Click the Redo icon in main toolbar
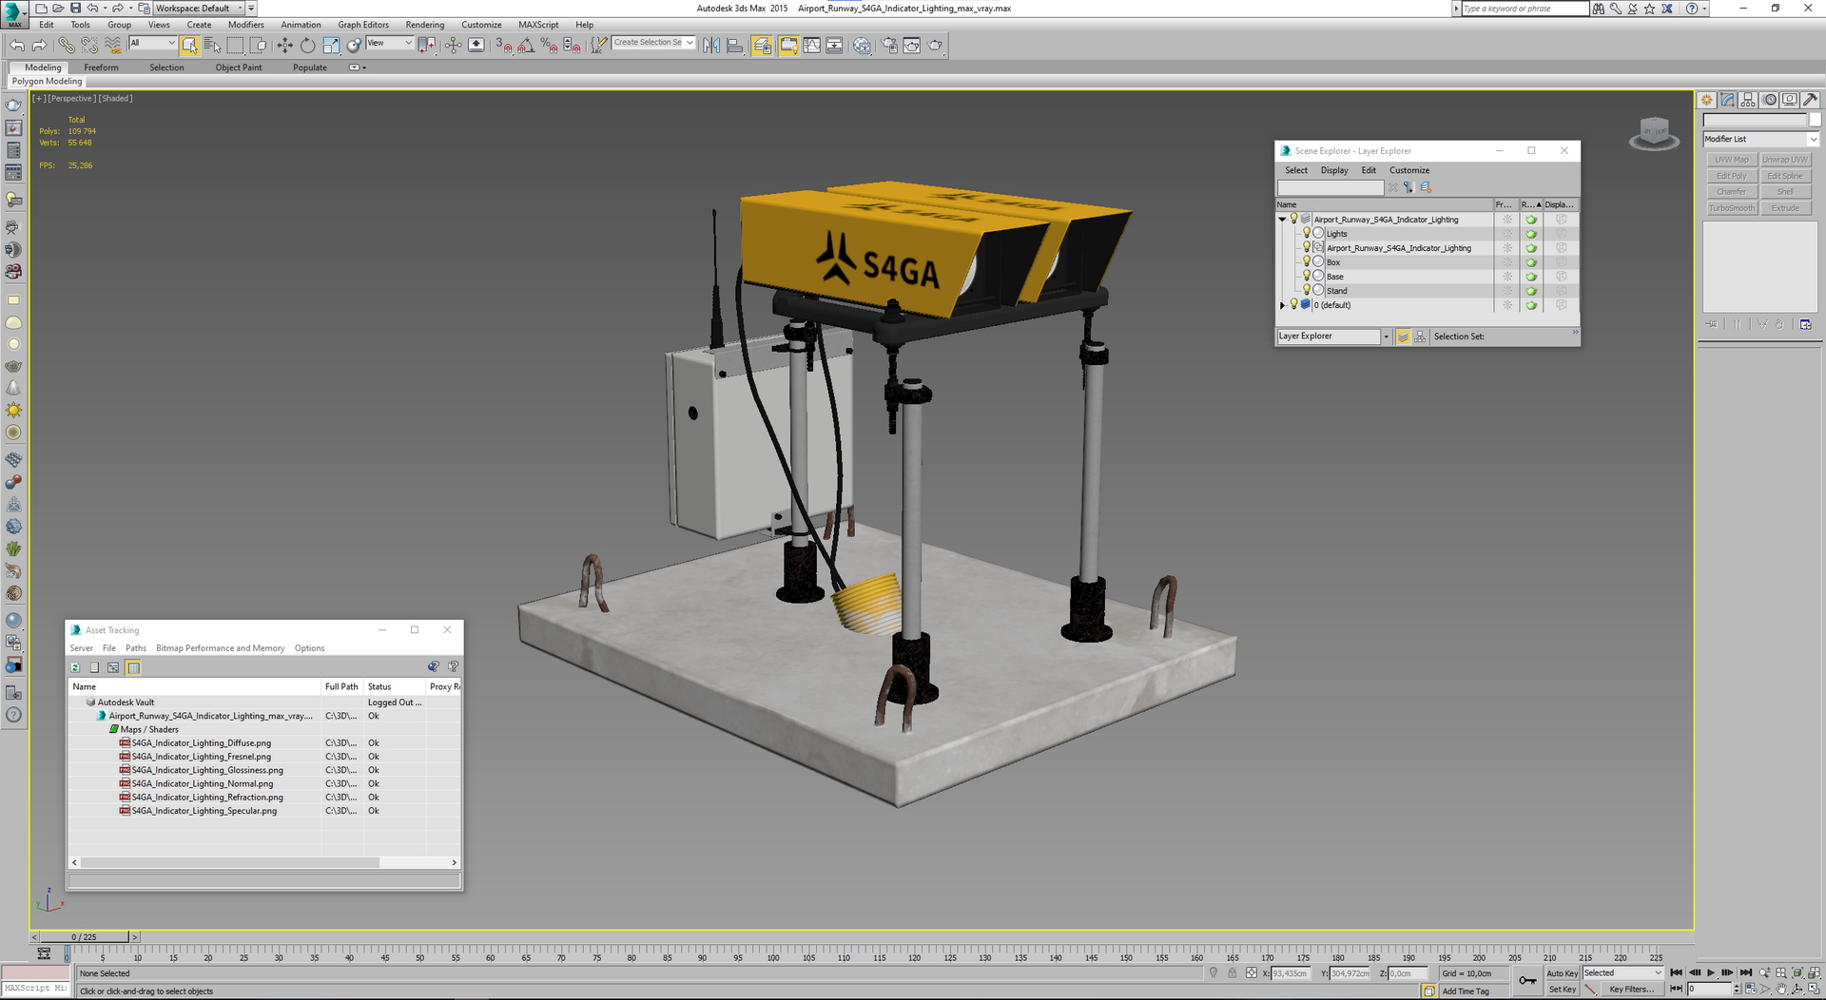1826x1000 pixels. [39, 46]
